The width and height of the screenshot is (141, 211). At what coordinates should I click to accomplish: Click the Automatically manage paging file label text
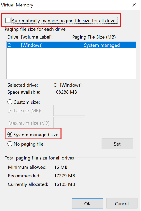pyautogui.click(x=65, y=21)
